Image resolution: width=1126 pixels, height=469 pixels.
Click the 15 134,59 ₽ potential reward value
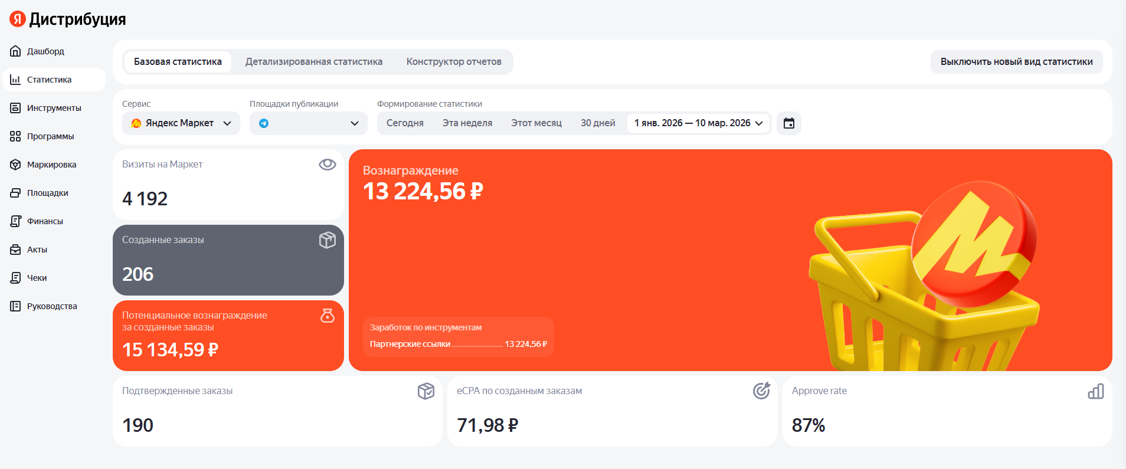pos(170,350)
